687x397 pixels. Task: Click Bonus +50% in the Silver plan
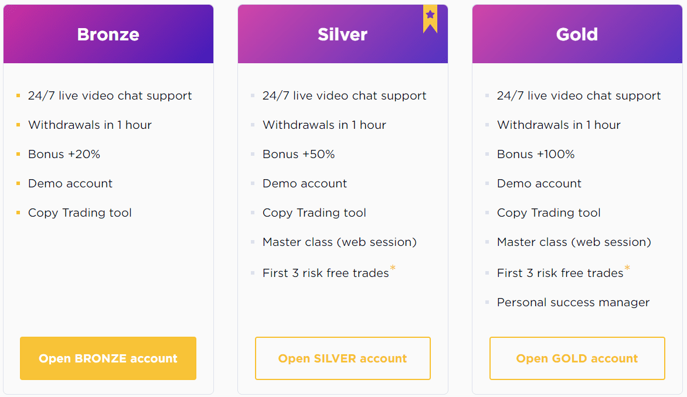[298, 154]
